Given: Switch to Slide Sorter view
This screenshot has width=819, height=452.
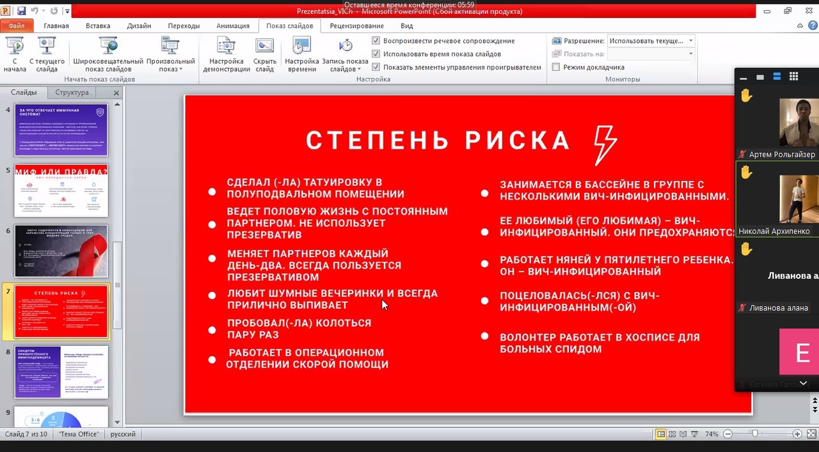Looking at the screenshot, I should (x=672, y=434).
